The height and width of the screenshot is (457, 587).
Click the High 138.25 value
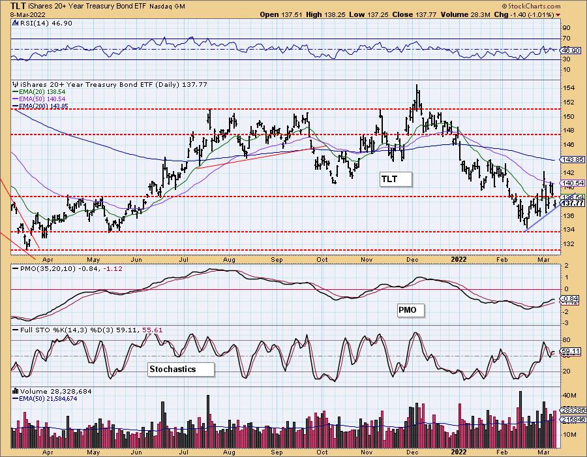325,14
